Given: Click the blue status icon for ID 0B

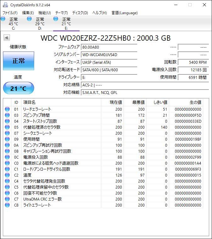Looking at the screenshot, I should click(7, 151).
